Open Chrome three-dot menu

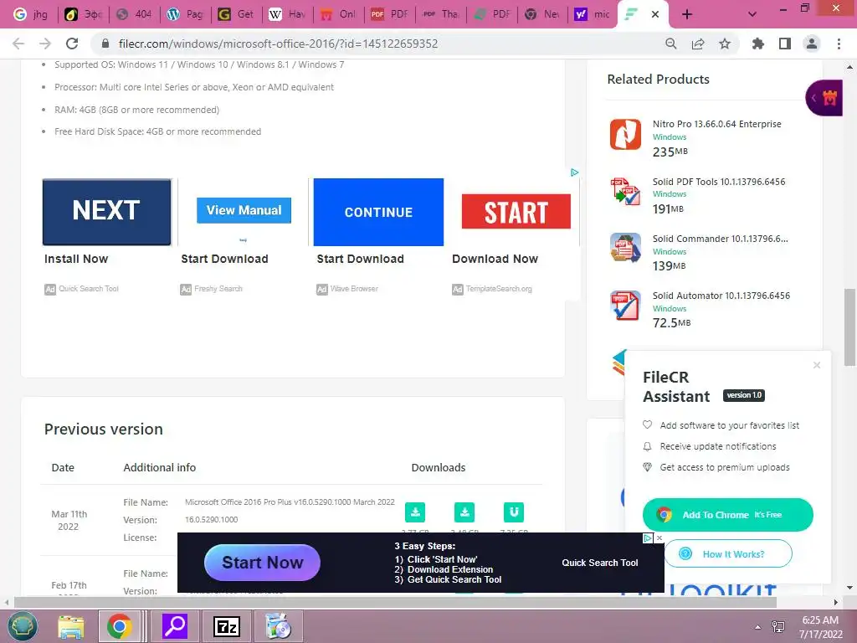click(839, 44)
